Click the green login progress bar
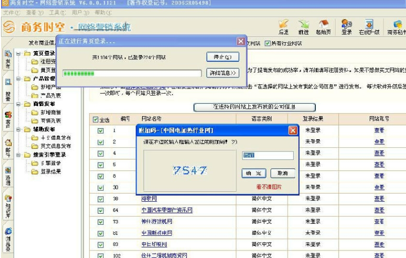This screenshot has width=406, height=258. point(132,73)
